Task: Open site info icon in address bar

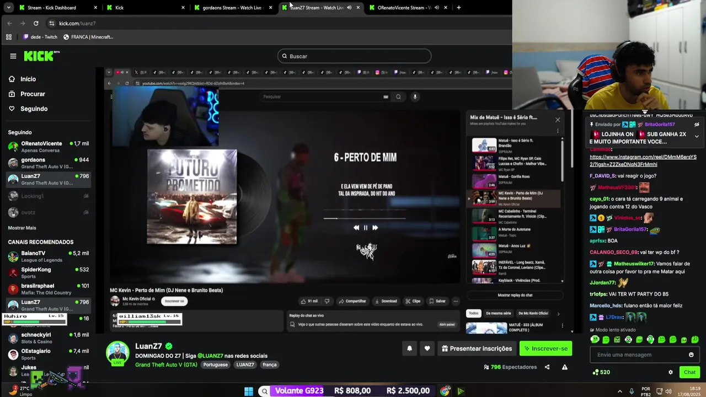Action: pyautogui.click(x=52, y=23)
